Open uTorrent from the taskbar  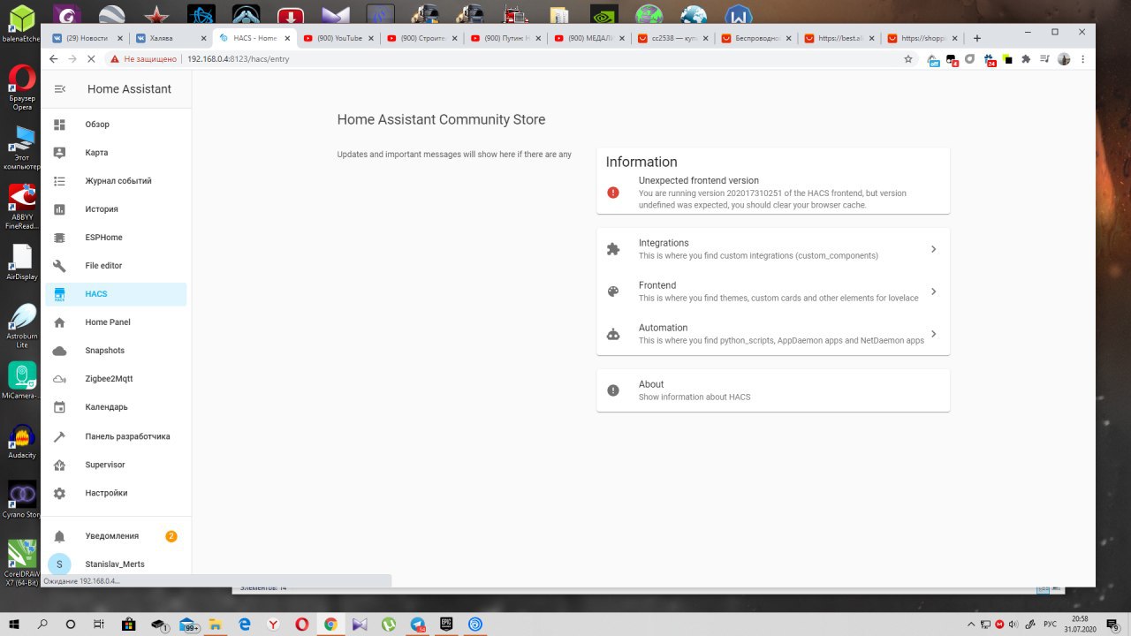click(x=387, y=624)
